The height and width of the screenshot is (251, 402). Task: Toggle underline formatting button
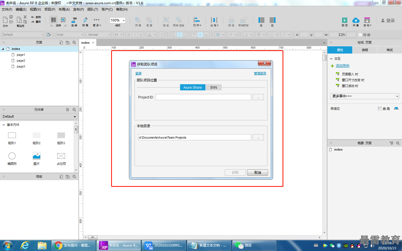[x=141, y=35]
